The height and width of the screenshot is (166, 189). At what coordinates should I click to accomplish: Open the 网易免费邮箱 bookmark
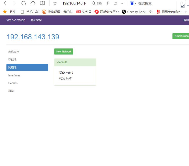[171, 12]
